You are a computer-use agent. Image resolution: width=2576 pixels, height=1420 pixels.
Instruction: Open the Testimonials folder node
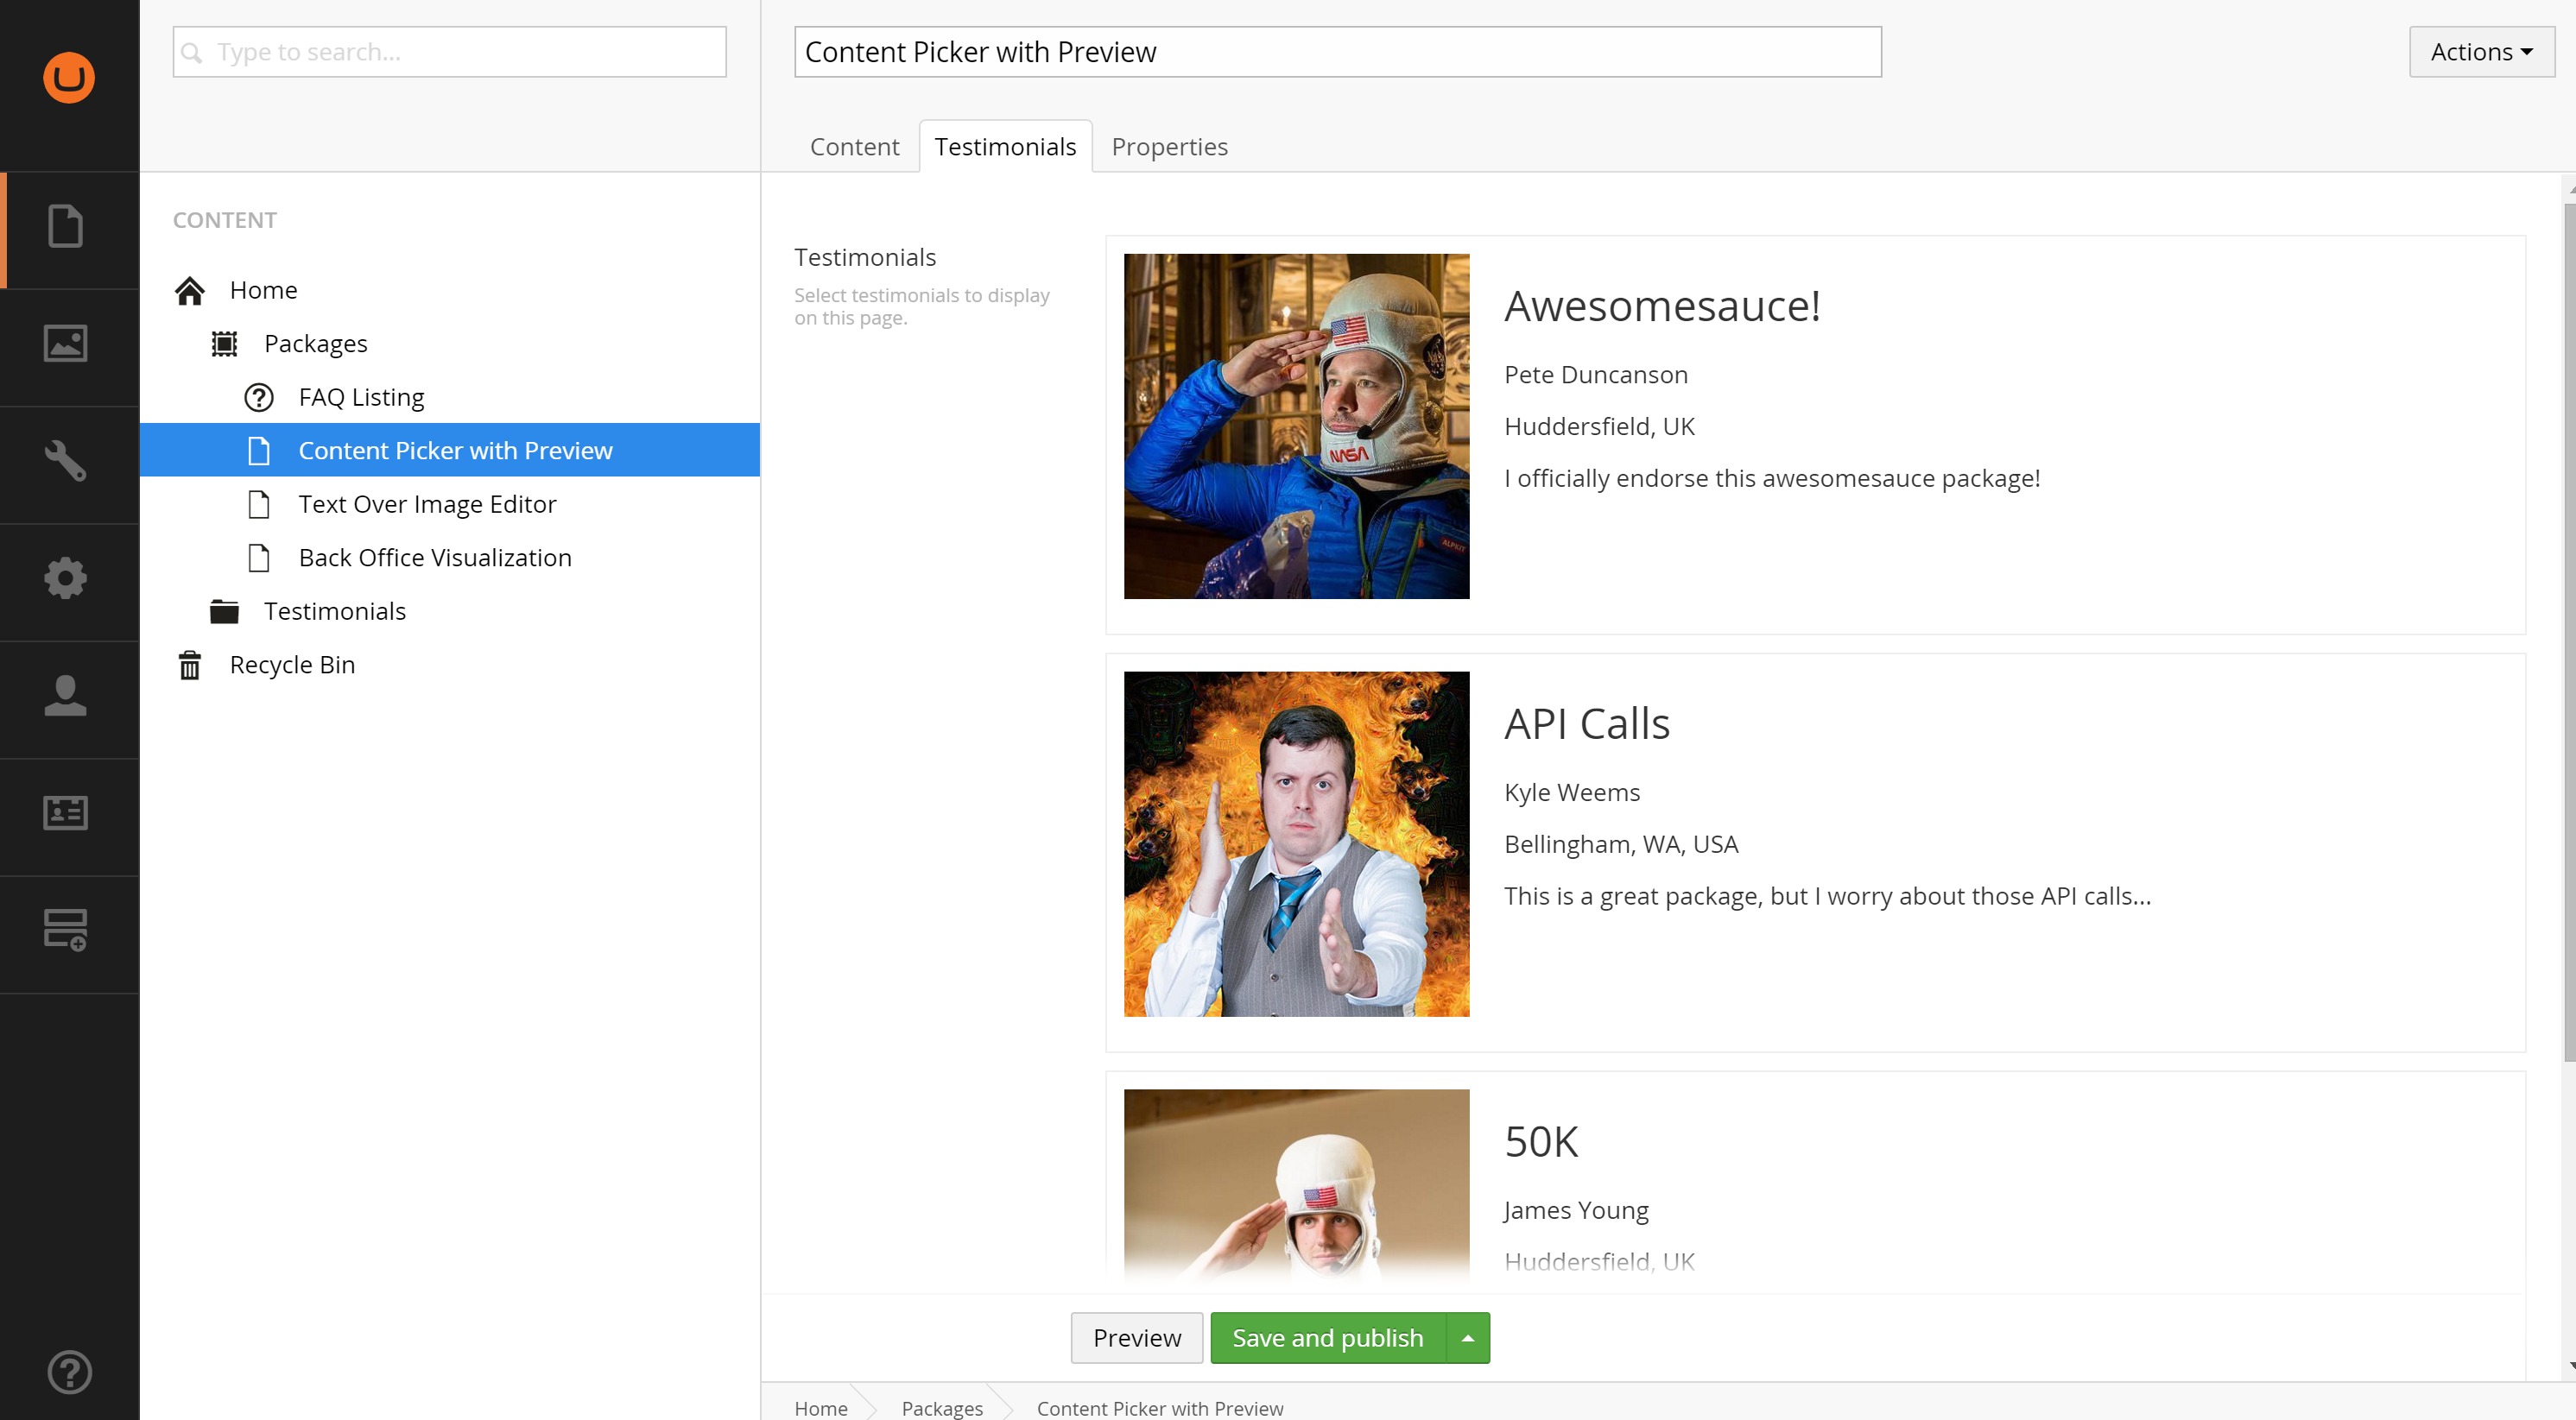[335, 610]
